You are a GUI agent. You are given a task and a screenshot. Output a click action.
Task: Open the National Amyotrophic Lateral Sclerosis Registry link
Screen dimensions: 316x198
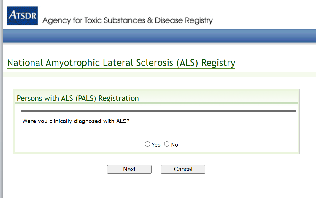[x=121, y=63]
